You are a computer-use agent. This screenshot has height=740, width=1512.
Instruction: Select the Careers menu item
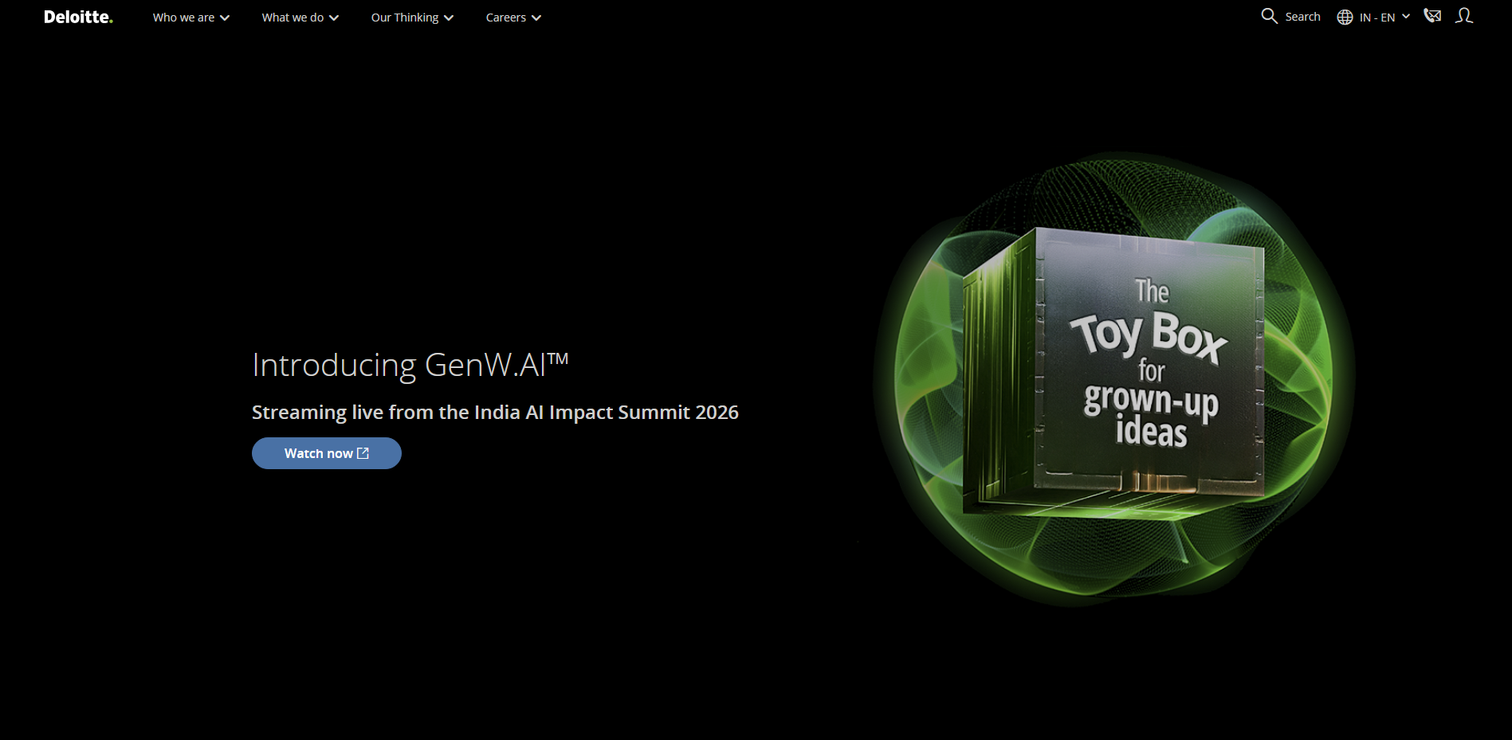click(x=505, y=18)
